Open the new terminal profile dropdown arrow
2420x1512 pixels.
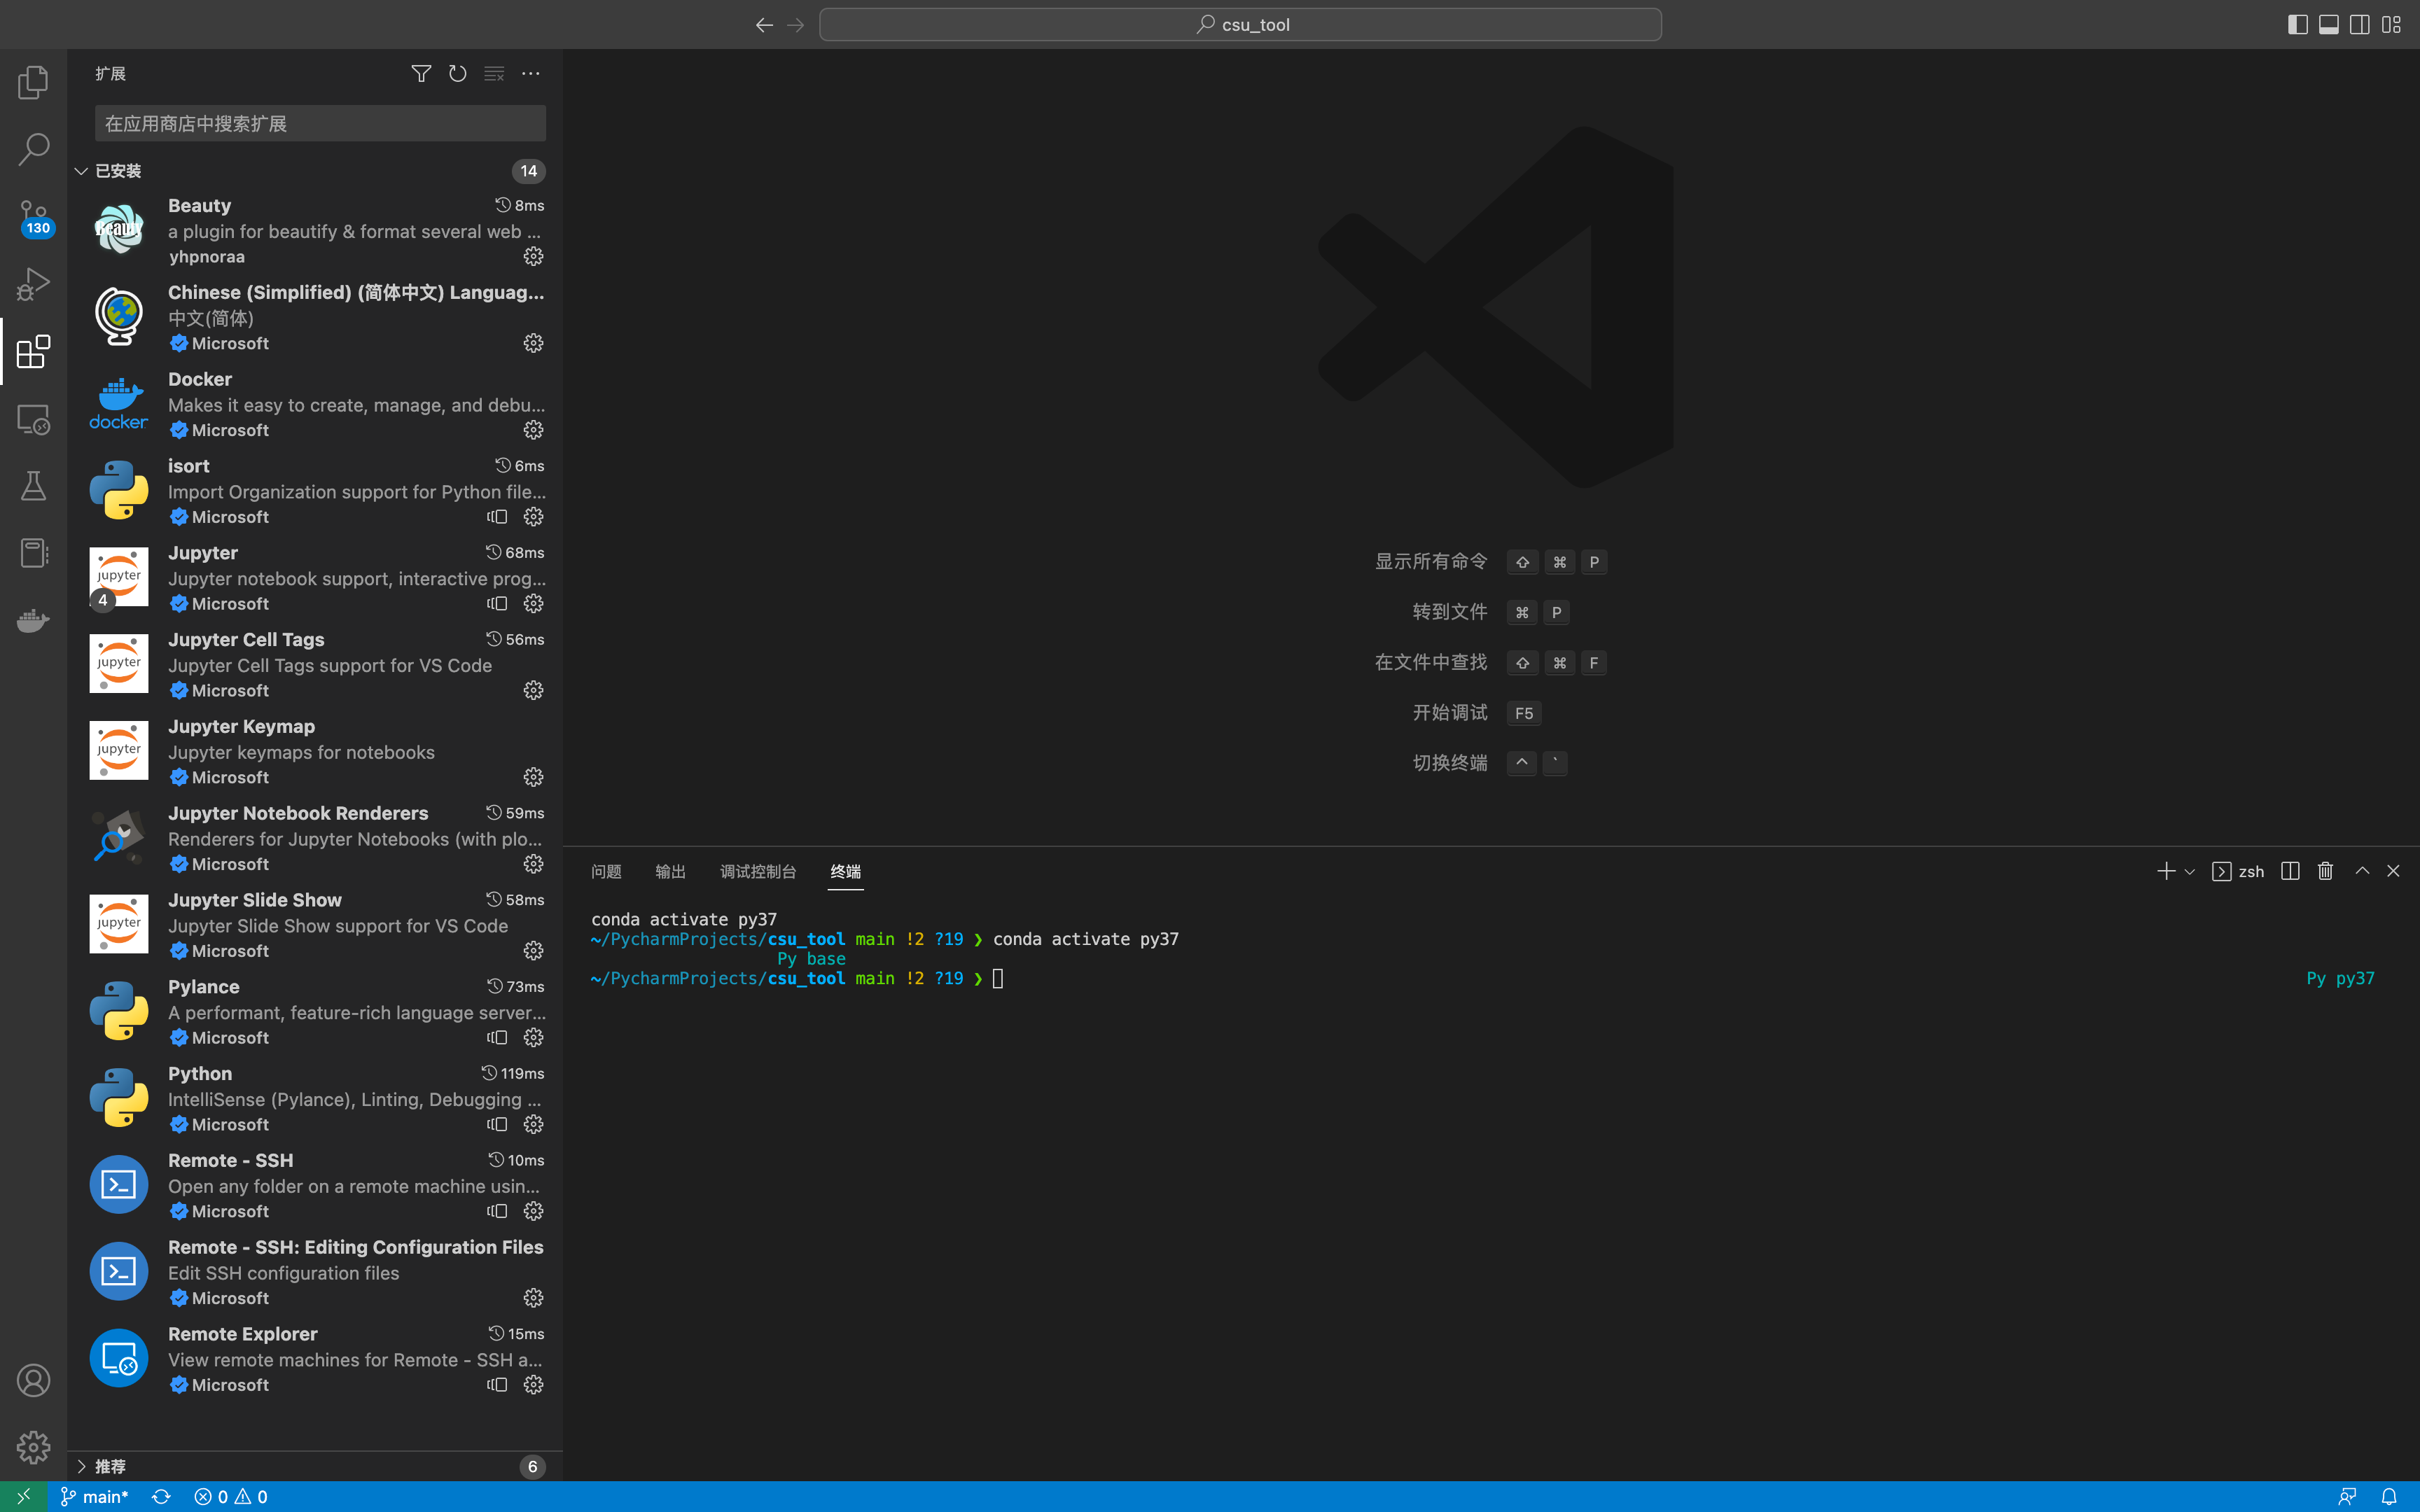click(x=2190, y=872)
